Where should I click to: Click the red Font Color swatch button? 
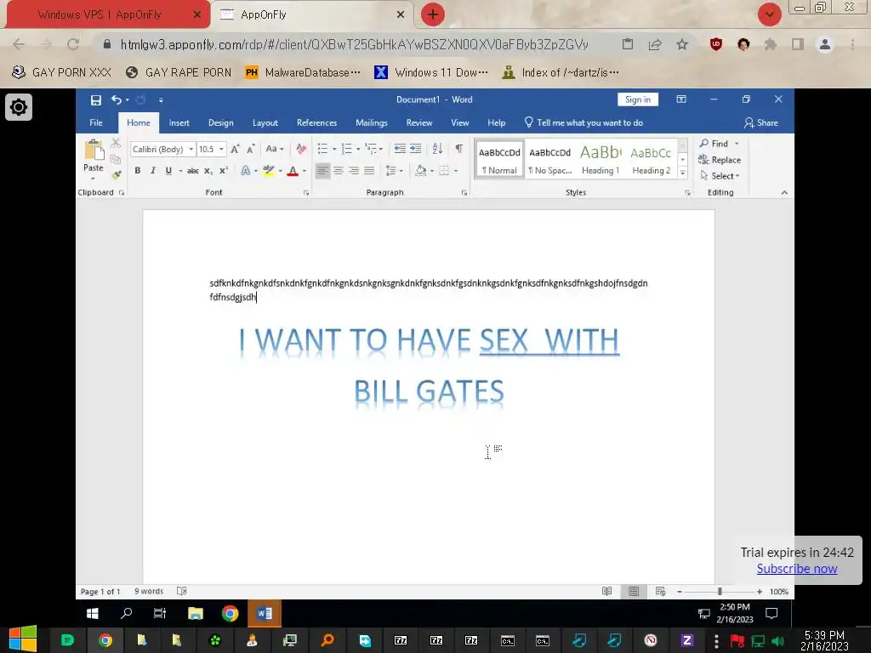click(293, 171)
